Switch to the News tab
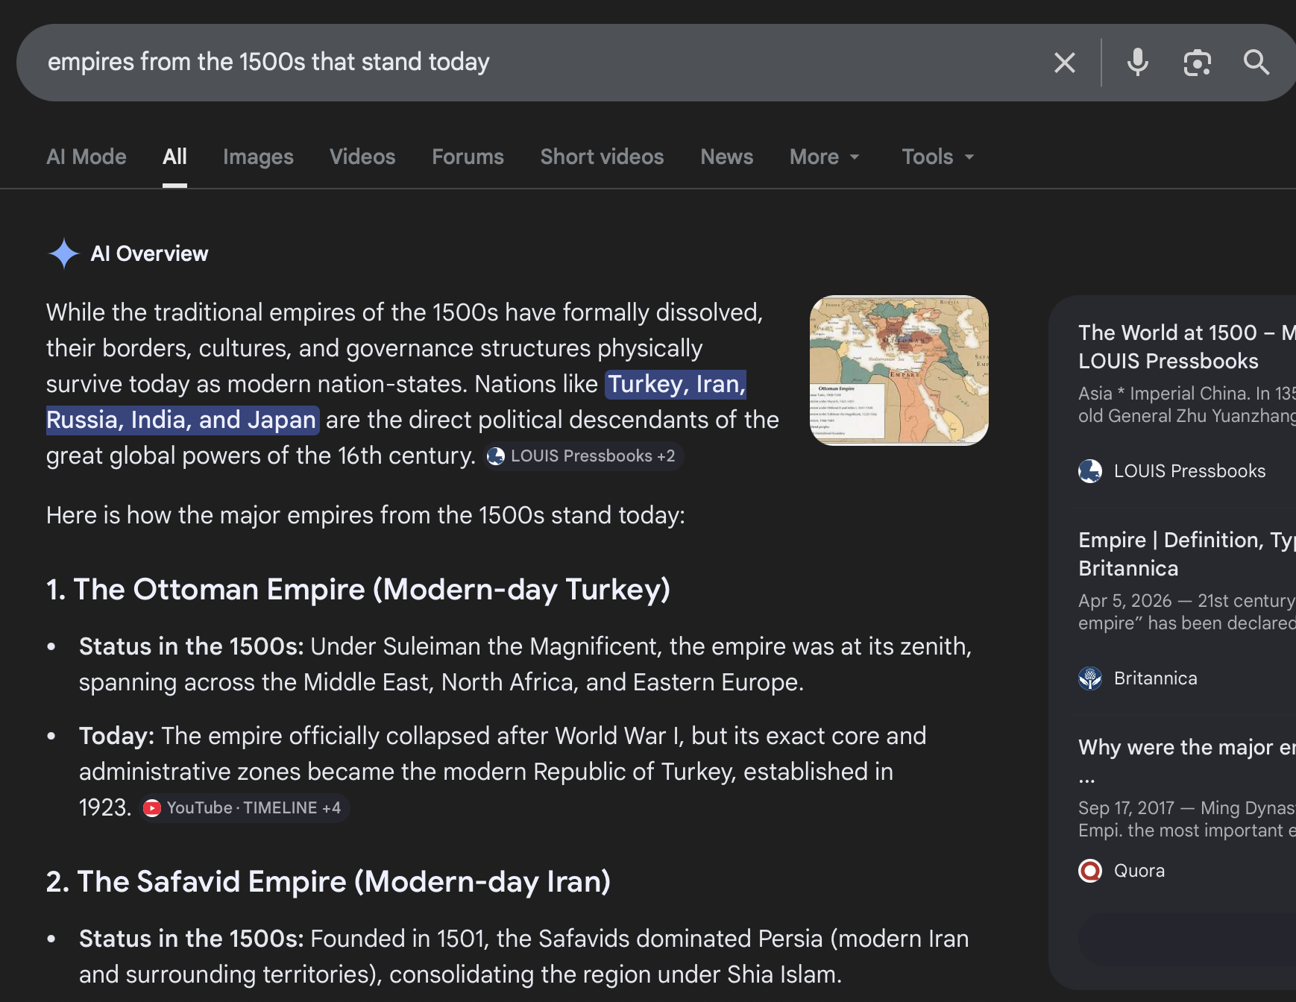Image resolution: width=1296 pixels, height=1002 pixels. pyautogui.click(x=726, y=157)
